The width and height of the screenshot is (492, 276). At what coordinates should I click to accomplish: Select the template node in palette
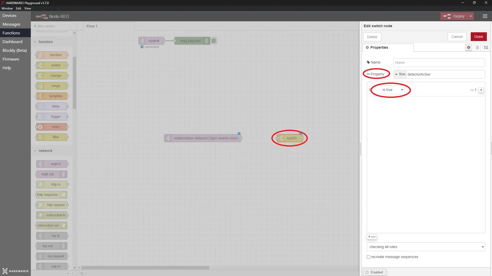[52, 96]
